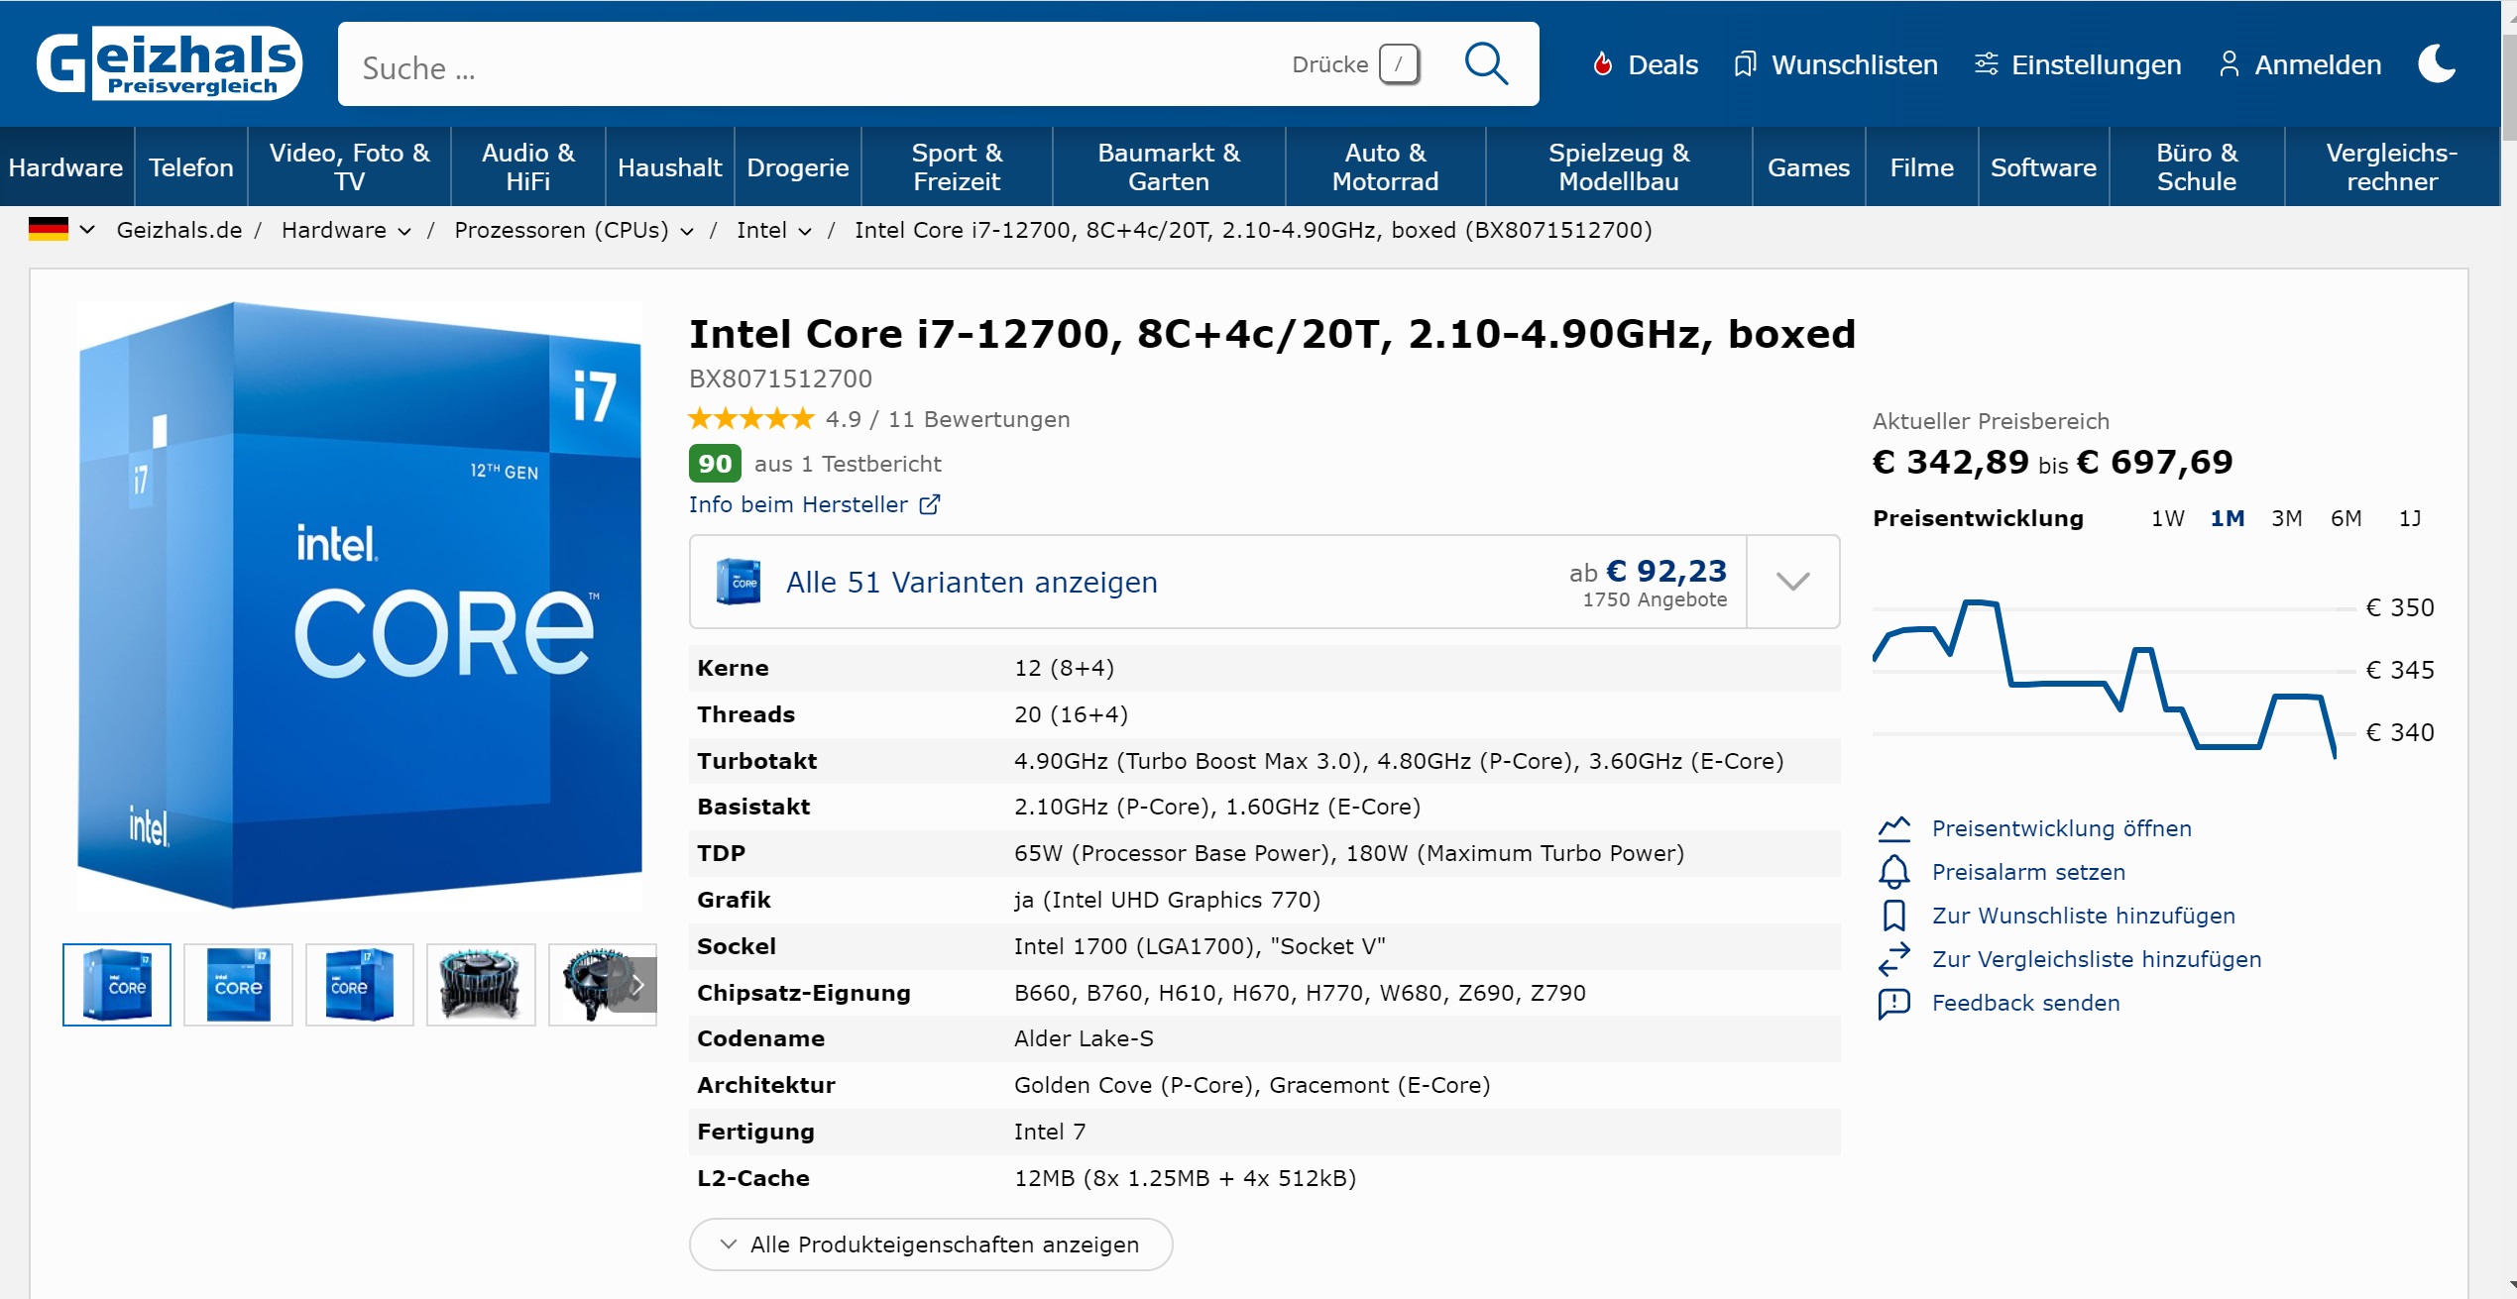Click Zur Vergleichsliste hinzufügen arrows icon
2517x1299 pixels.
coord(1893,959)
